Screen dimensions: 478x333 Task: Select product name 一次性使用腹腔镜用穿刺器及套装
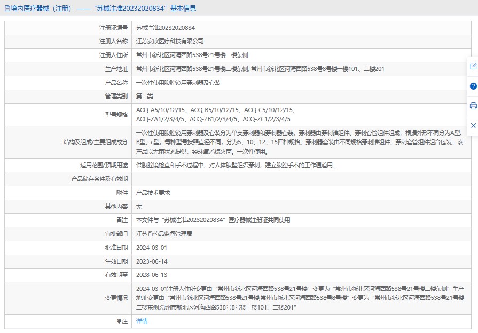click(178, 83)
